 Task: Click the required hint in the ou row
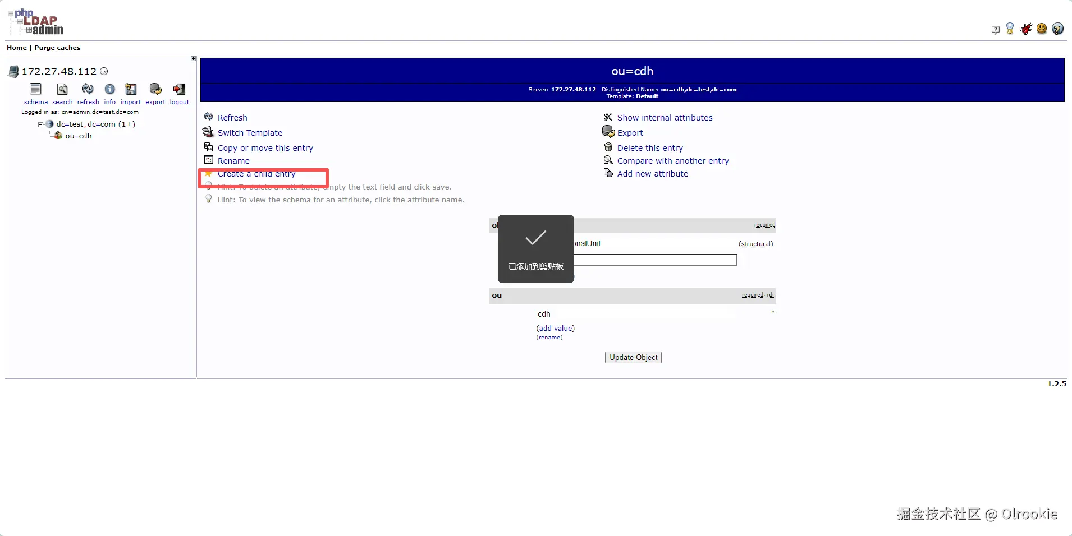click(x=753, y=295)
